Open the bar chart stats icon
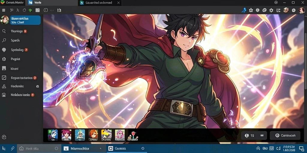Viewport: 307px width, 153px height. tap(59, 10)
